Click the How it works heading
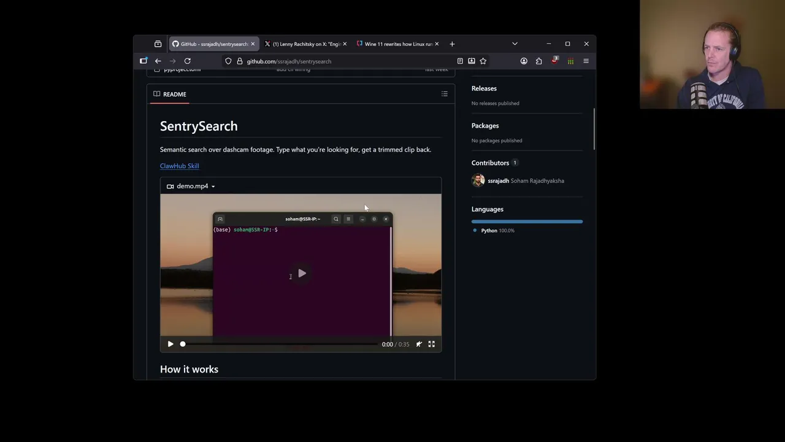 pyautogui.click(x=189, y=369)
